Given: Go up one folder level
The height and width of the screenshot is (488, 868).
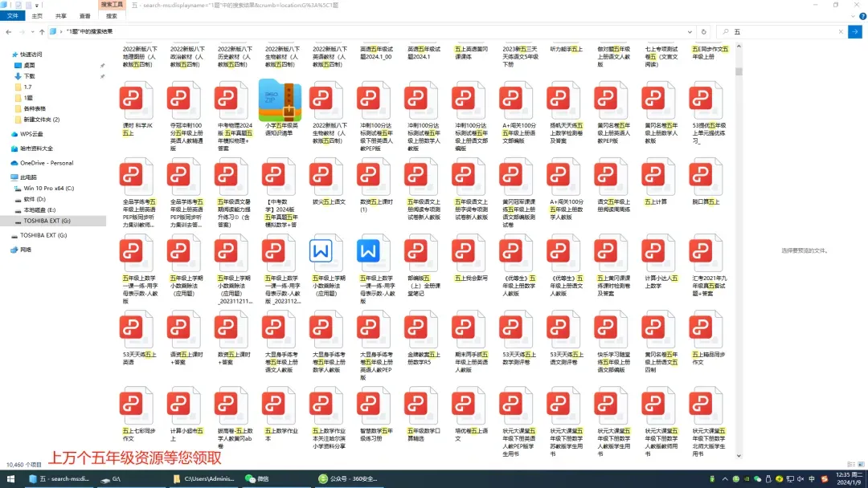Looking at the screenshot, I should [42, 32].
